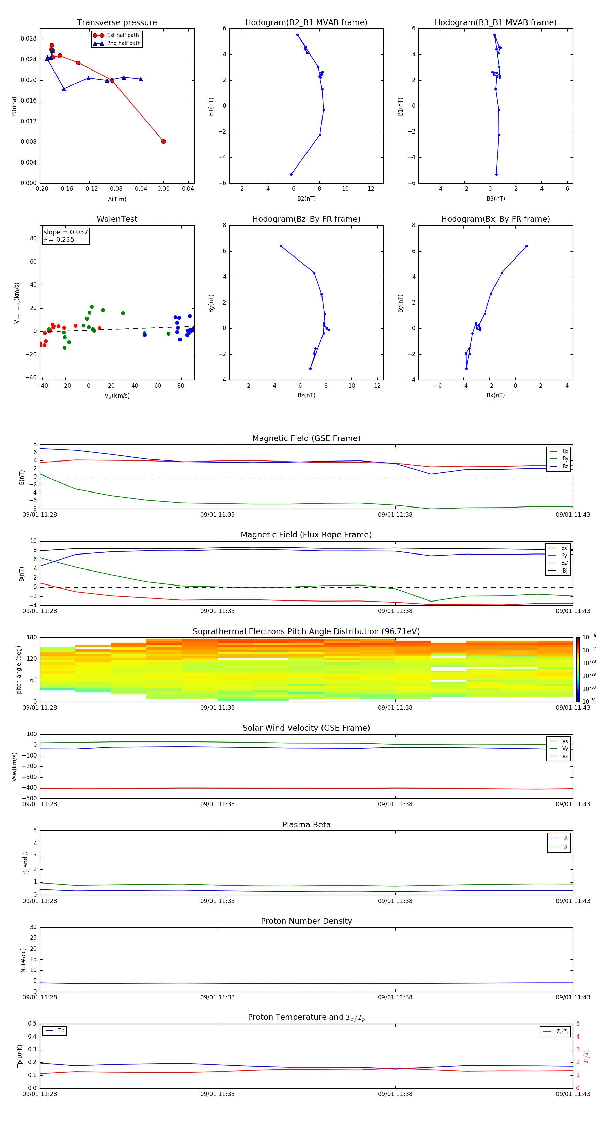
Task: Select the By' legend entry in Flux Rope panel
Action: (559, 556)
